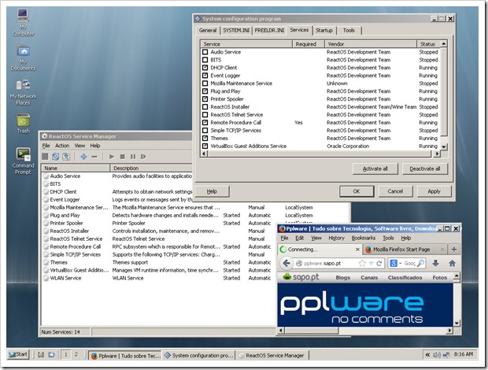Toggle BITS service checkbox

[x=205, y=60]
